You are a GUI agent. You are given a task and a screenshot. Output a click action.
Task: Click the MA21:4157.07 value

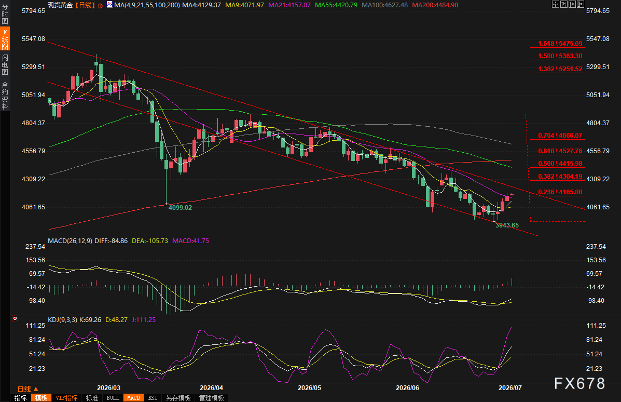pos(289,5)
